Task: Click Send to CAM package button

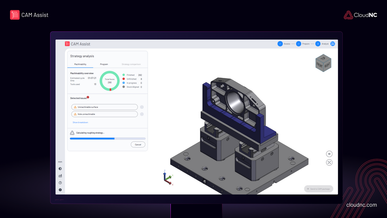Action: coord(319,189)
